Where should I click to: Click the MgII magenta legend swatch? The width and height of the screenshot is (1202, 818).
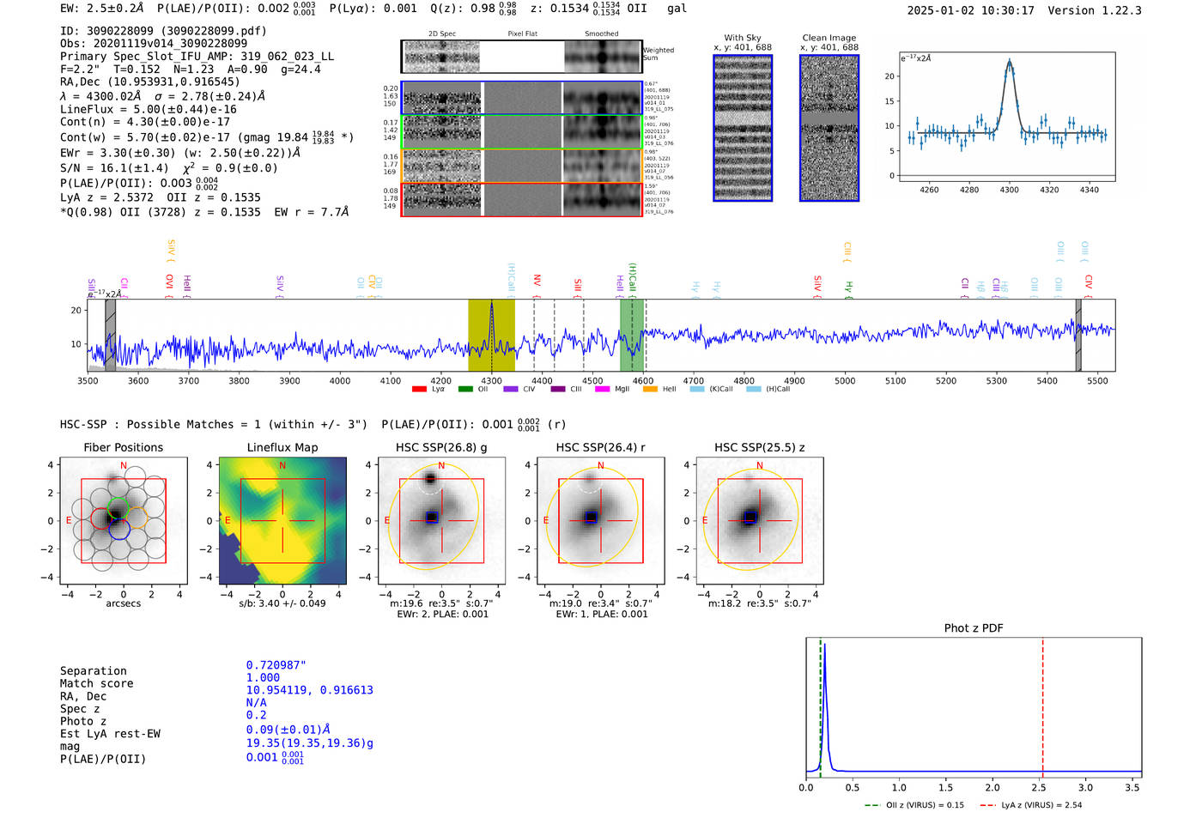603,389
